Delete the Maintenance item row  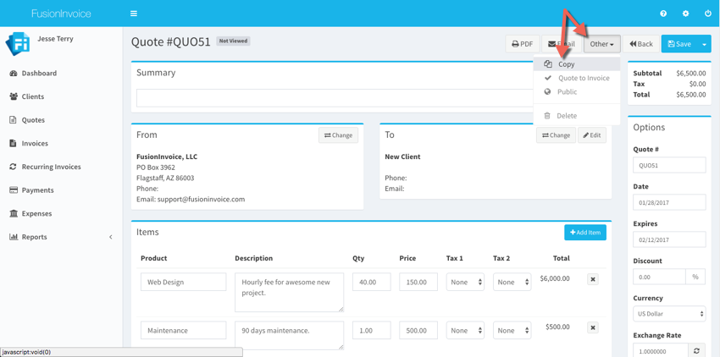pyautogui.click(x=592, y=327)
